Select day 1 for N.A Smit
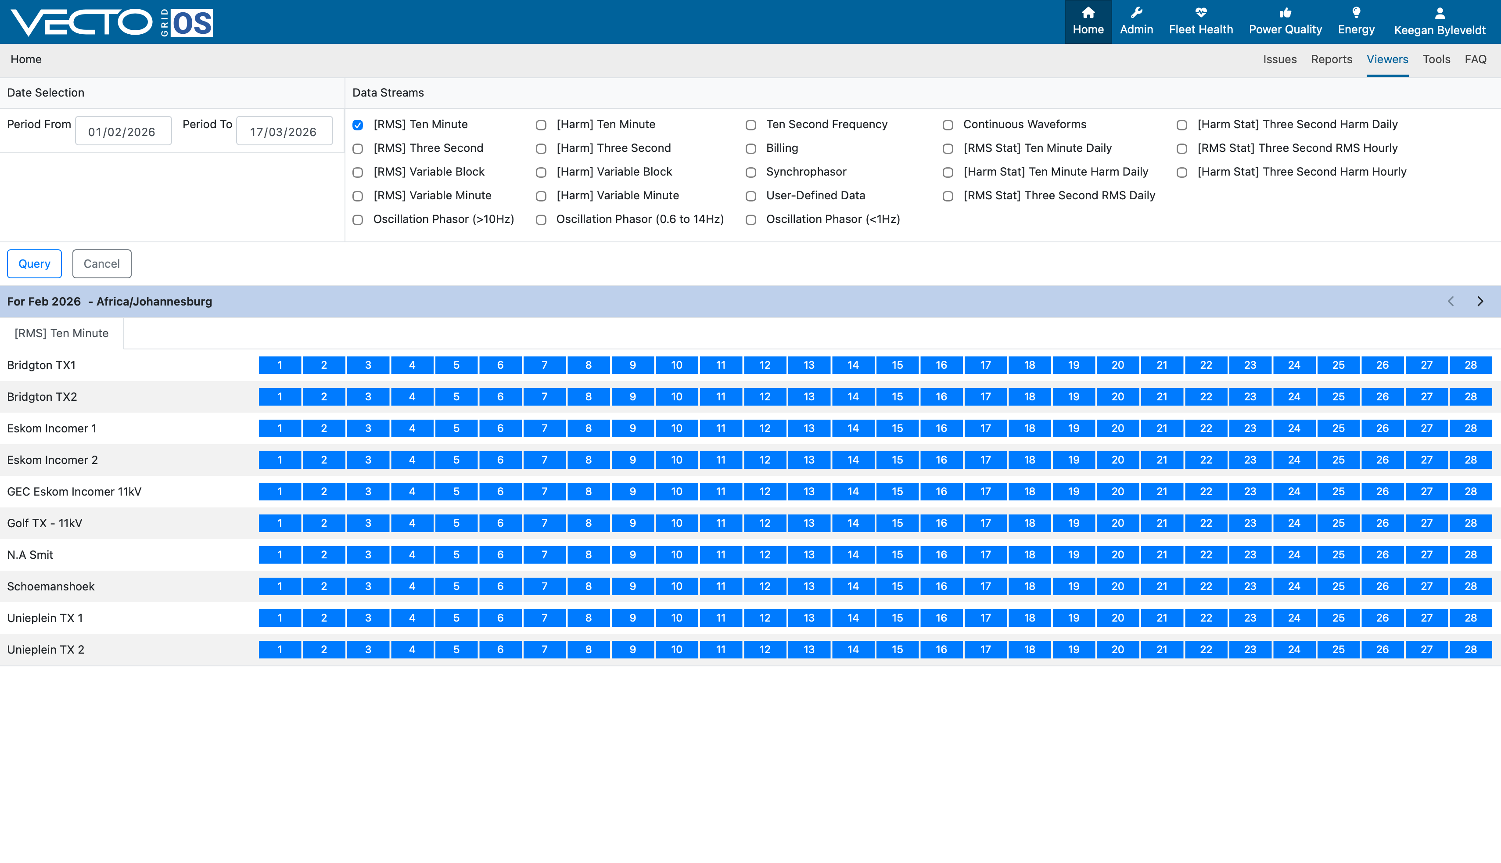 [280, 555]
